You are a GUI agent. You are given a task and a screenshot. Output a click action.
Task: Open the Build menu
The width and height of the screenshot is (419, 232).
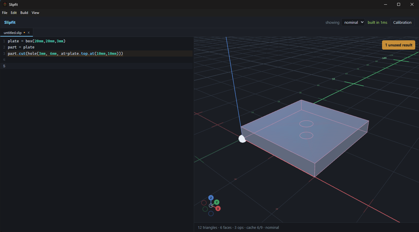point(24,13)
